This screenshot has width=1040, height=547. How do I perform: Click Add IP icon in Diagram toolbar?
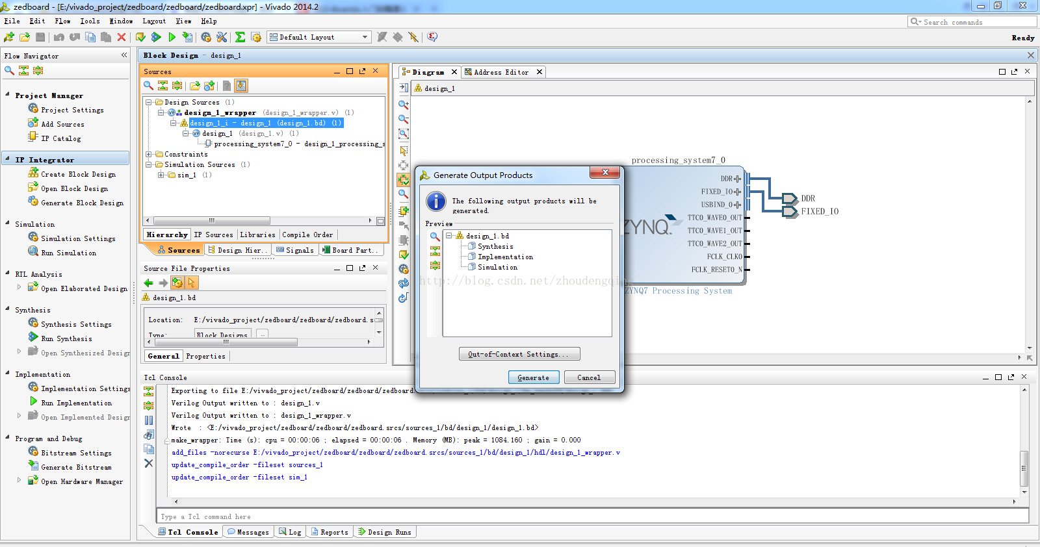(404, 210)
